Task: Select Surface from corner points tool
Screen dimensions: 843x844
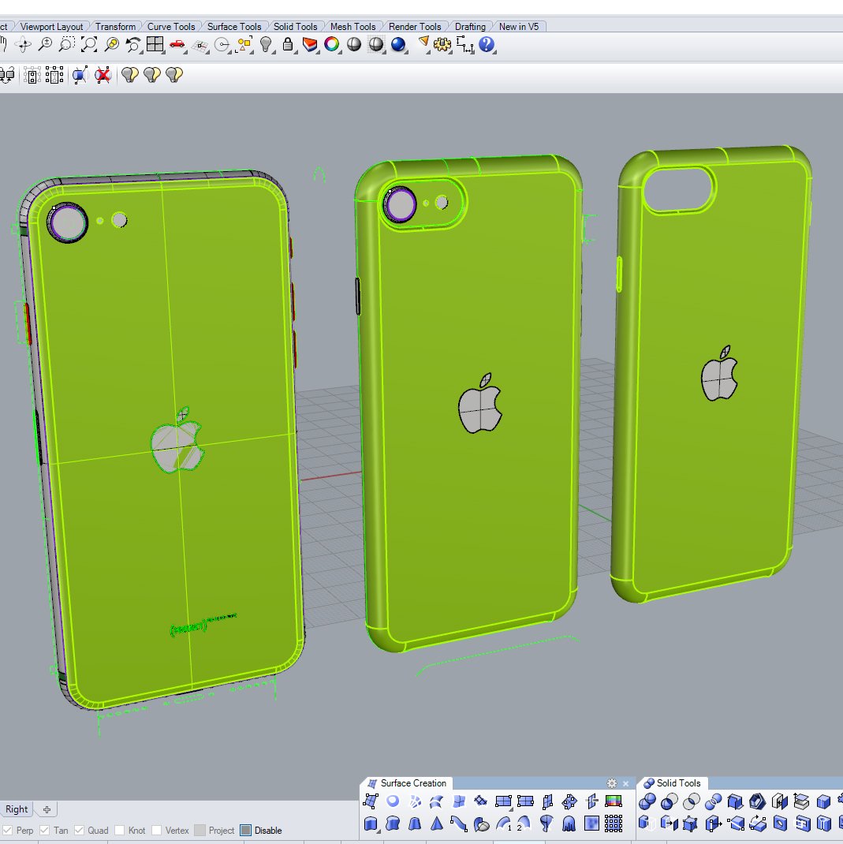Action: tap(371, 801)
